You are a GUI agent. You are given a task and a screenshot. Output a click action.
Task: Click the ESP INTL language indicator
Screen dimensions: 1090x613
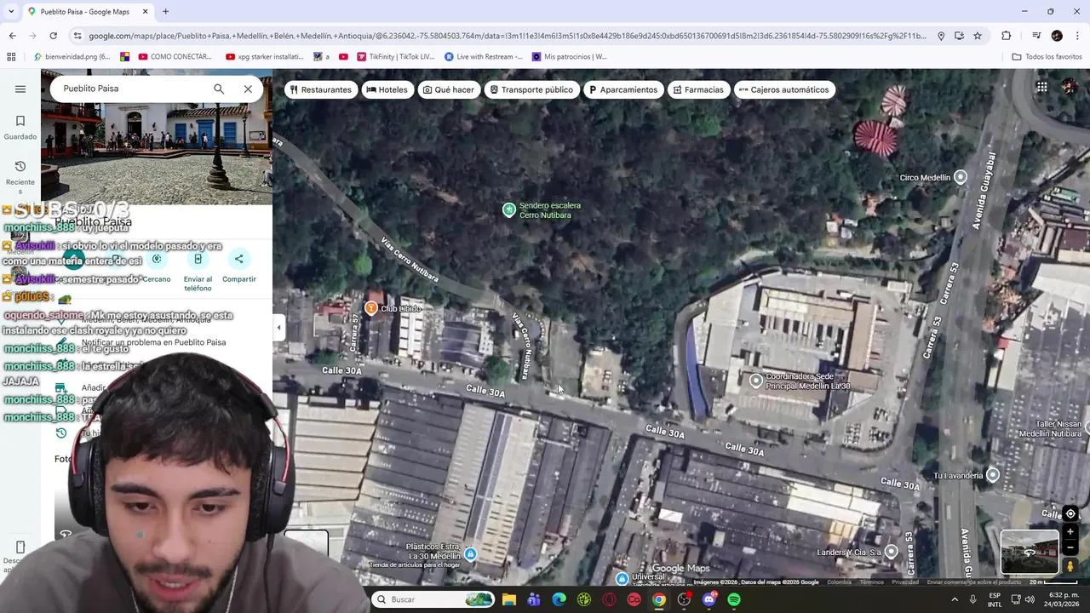pos(995,599)
